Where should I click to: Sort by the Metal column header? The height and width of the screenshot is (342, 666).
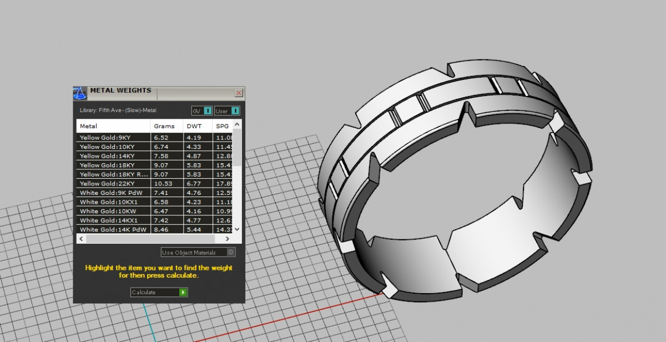(x=113, y=126)
